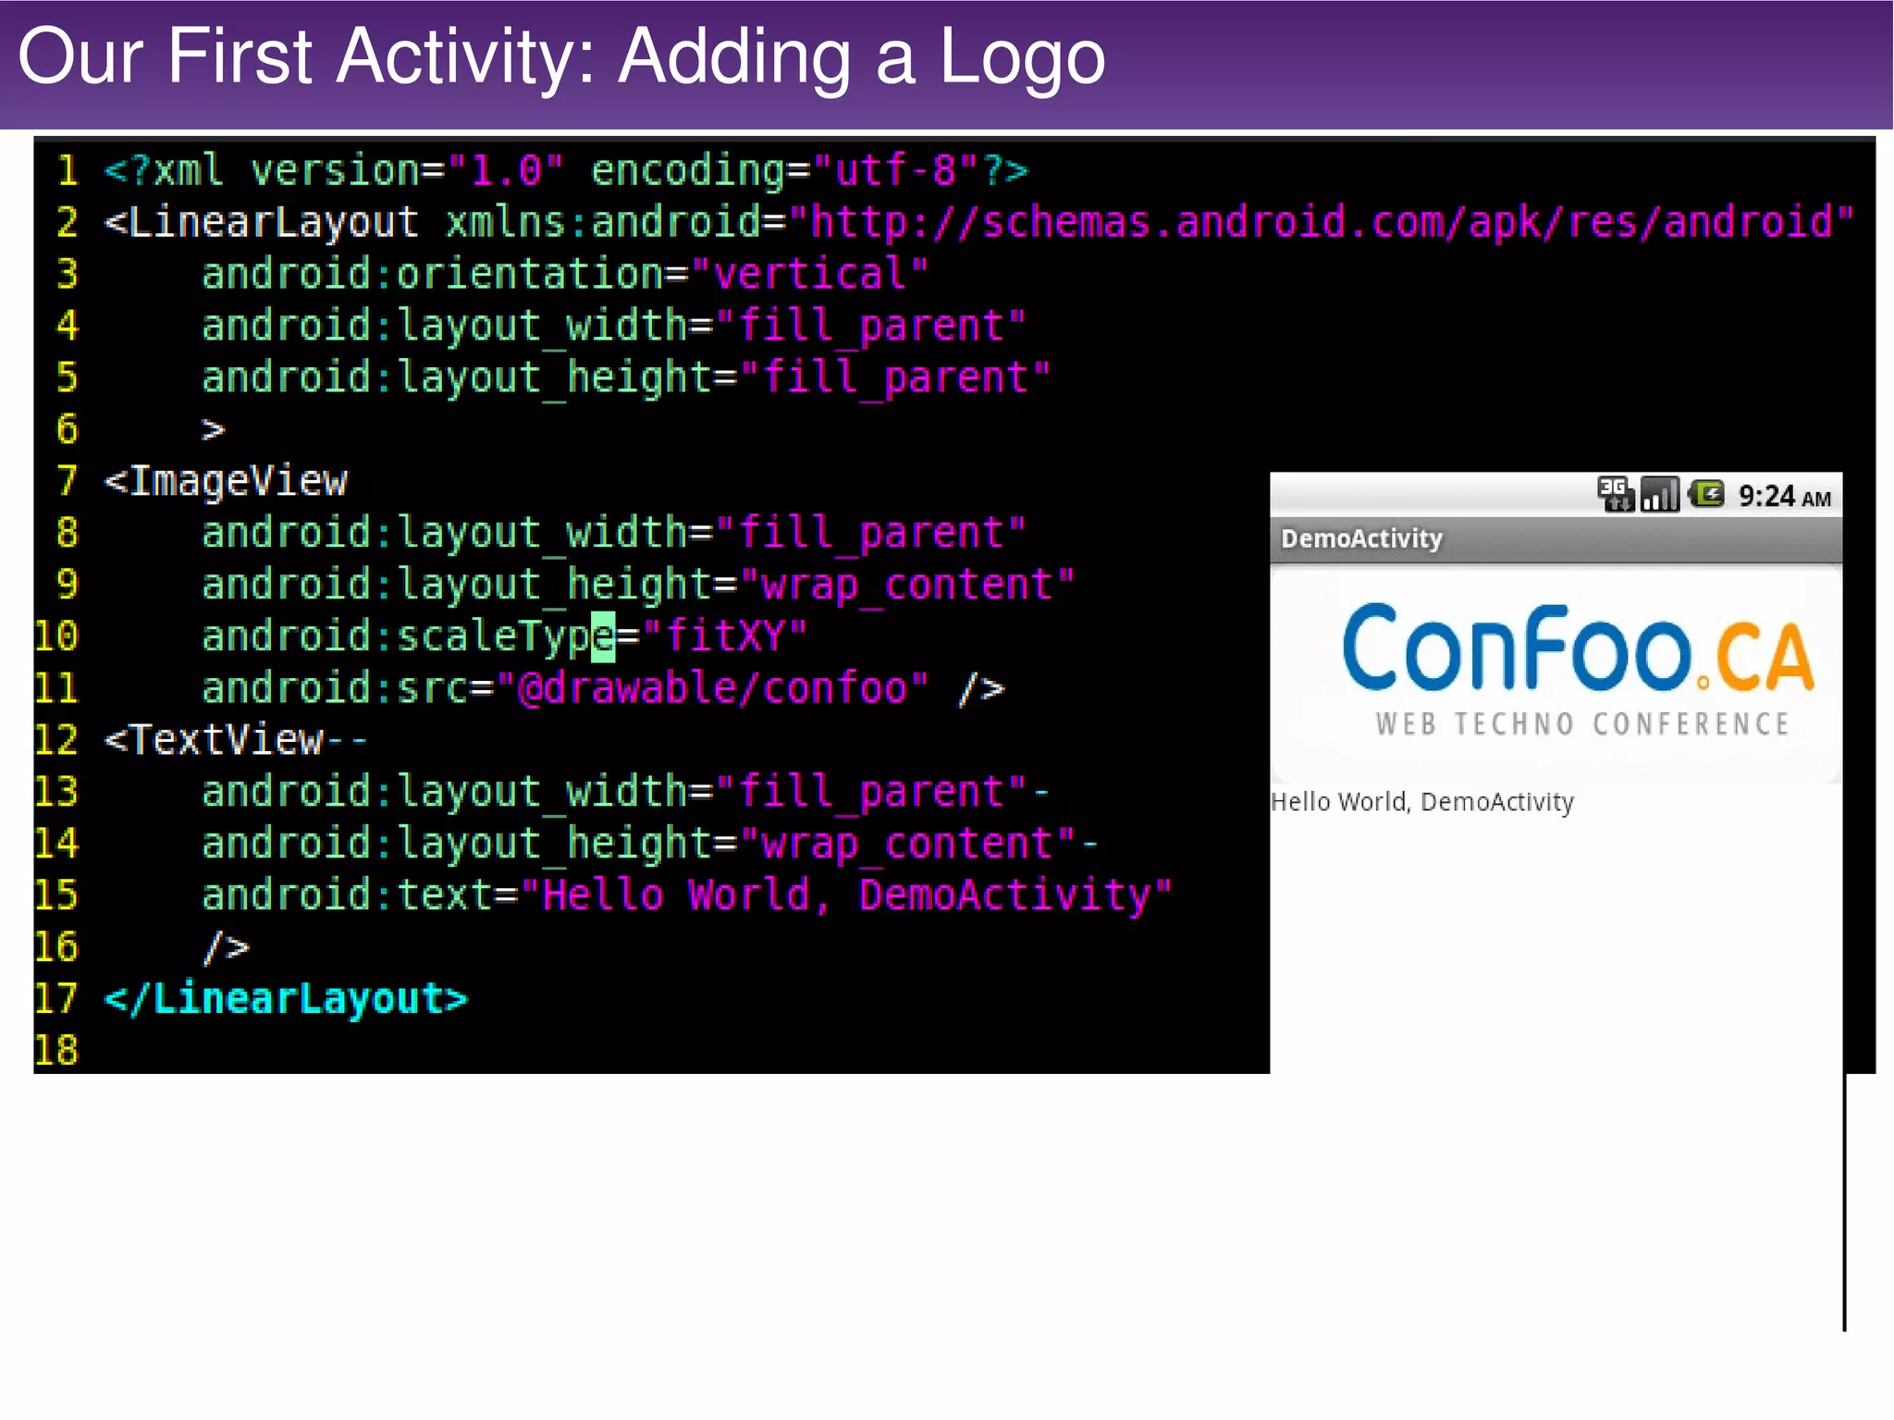Click 'Hello World, DemoActivity' text
The image size is (1894, 1420).
[x=1422, y=801]
